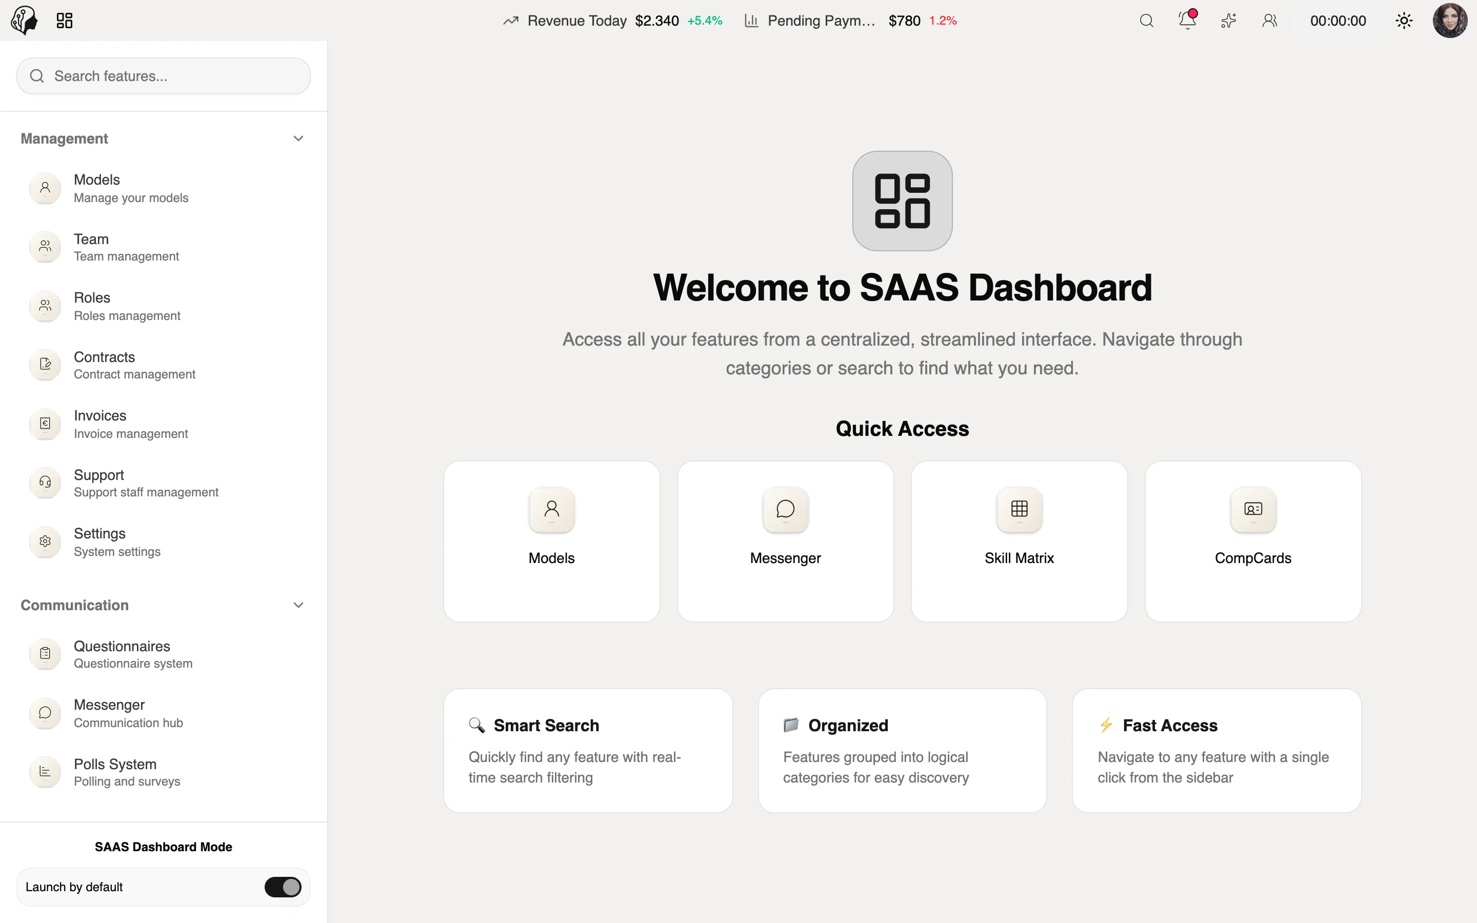Click the sparkles AI icon

1229,21
